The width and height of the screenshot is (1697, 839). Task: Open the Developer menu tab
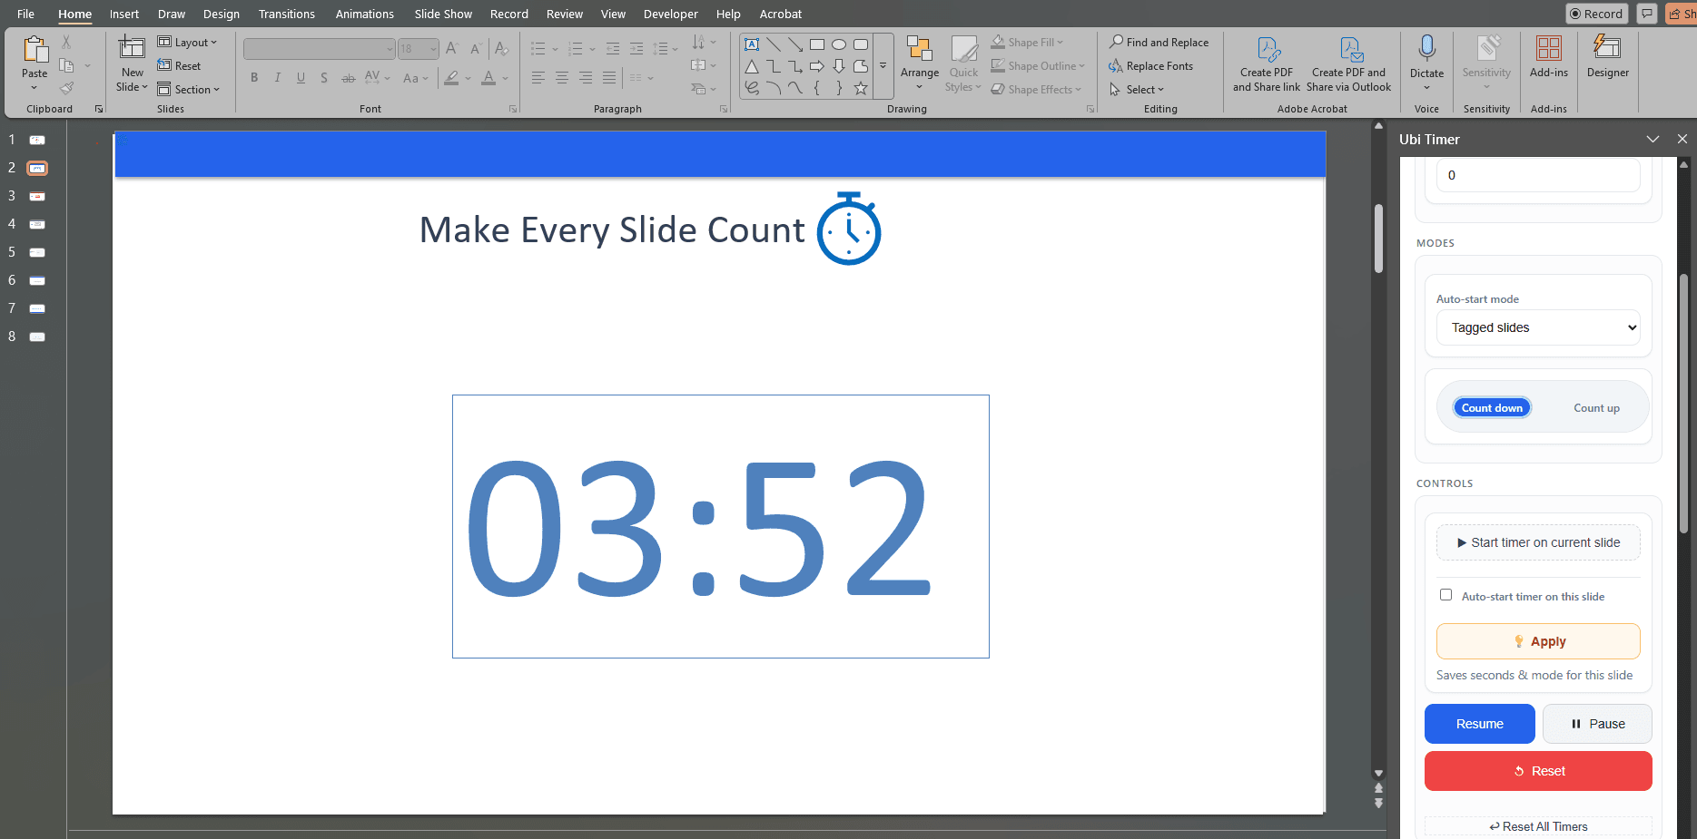click(670, 14)
